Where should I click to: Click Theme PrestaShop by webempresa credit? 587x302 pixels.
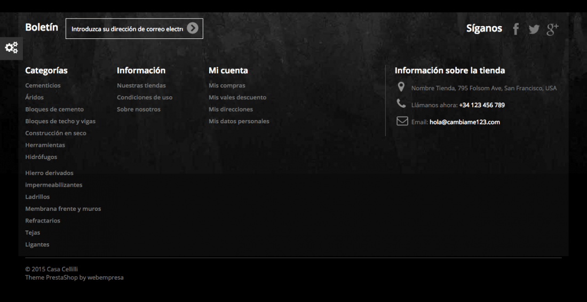74,277
